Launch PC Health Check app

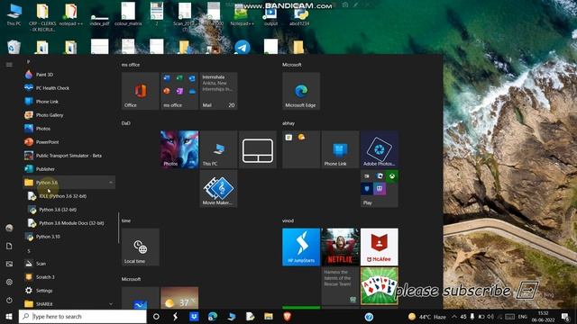click(x=69, y=88)
